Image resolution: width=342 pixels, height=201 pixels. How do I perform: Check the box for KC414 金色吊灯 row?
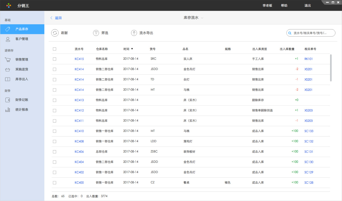tap(54, 69)
